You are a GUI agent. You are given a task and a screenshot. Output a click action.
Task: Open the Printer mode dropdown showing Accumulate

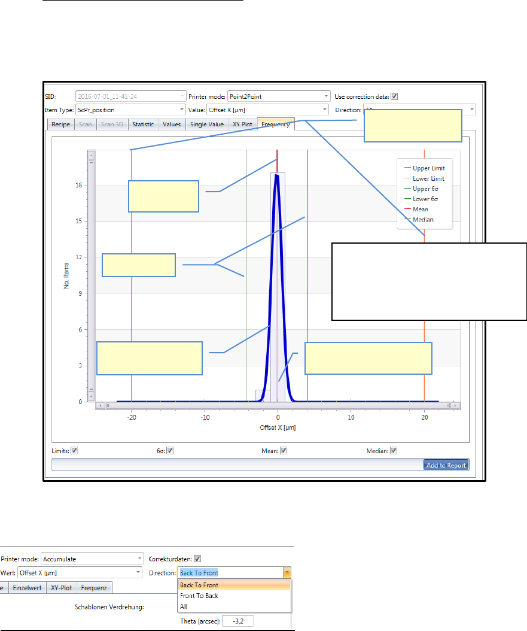92,559
